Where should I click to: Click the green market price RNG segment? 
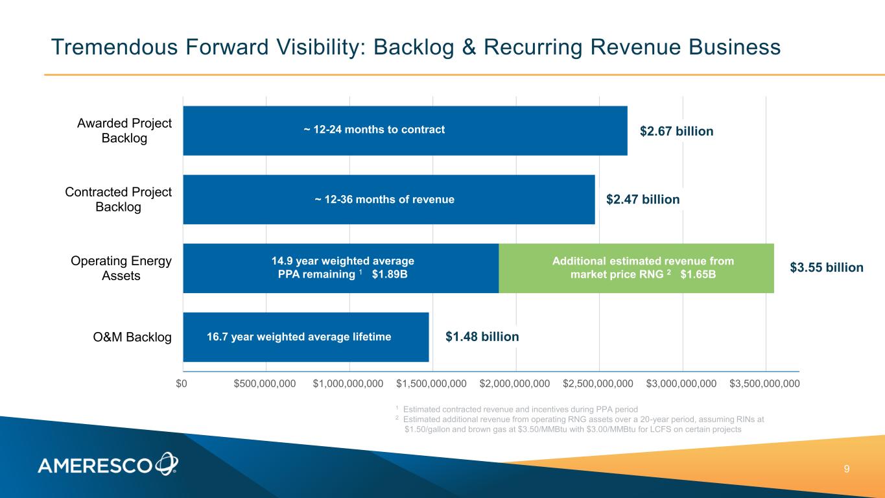pyautogui.click(x=635, y=268)
